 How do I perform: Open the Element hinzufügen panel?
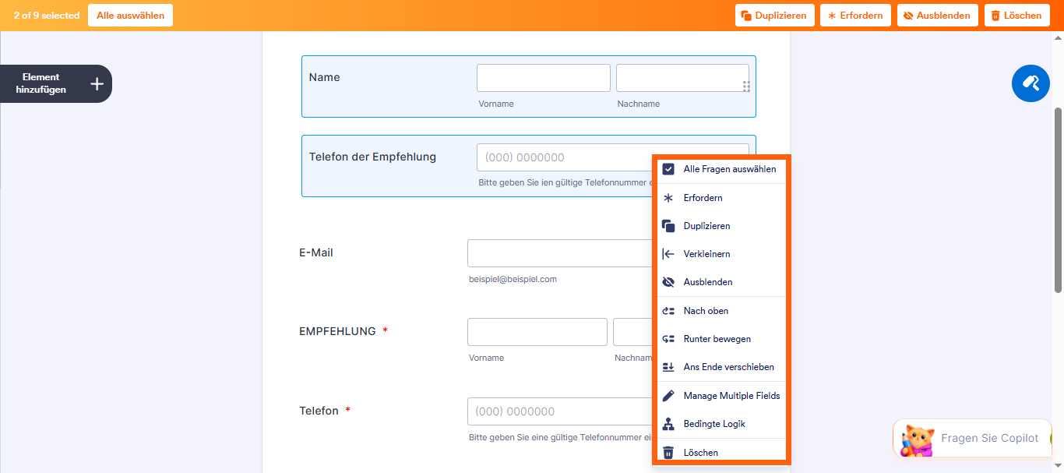pos(56,83)
